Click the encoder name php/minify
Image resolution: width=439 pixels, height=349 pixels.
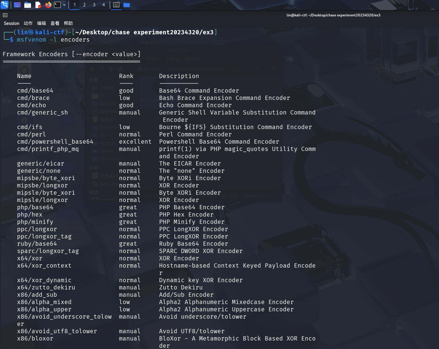(x=35, y=222)
